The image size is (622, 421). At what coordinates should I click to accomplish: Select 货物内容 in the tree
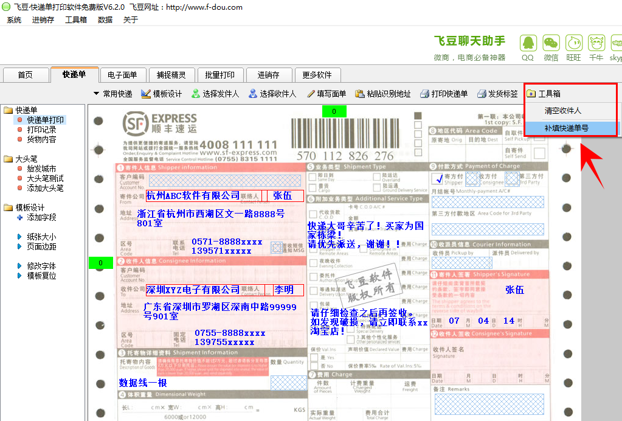pyautogui.click(x=41, y=139)
